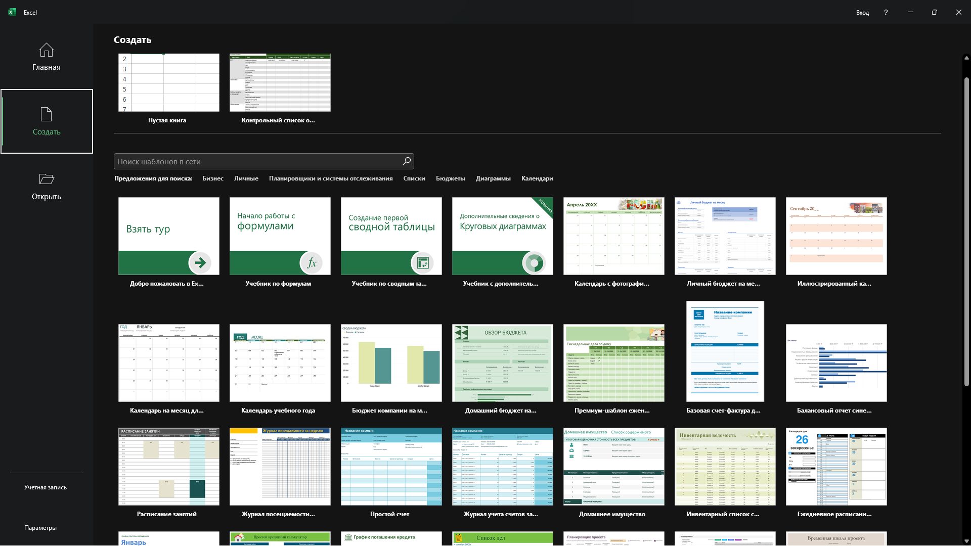Screen dimensions: 971x546
Task: Click the magnifier icon in template search
Action: click(407, 161)
